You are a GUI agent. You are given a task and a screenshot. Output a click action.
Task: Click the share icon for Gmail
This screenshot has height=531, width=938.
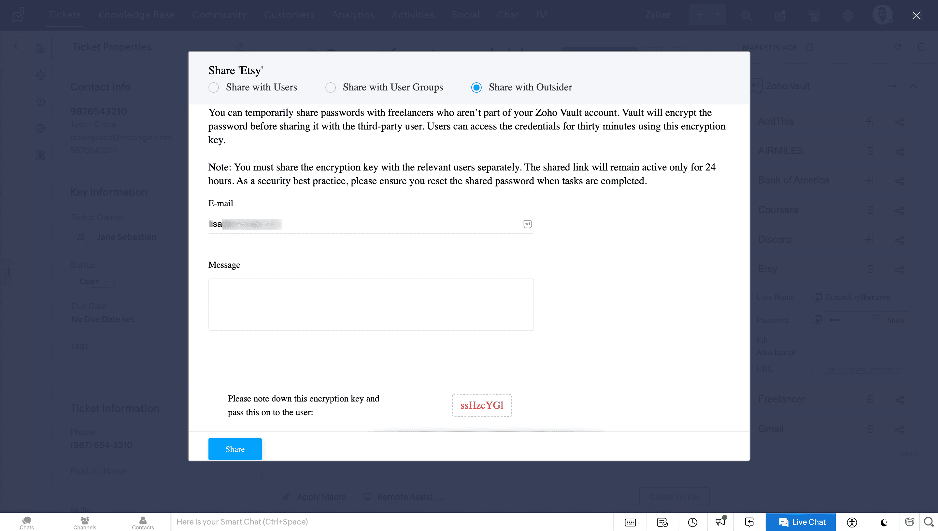pyautogui.click(x=900, y=429)
